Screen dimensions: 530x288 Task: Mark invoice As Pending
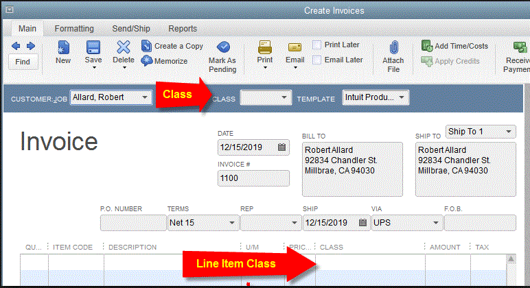(x=222, y=57)
